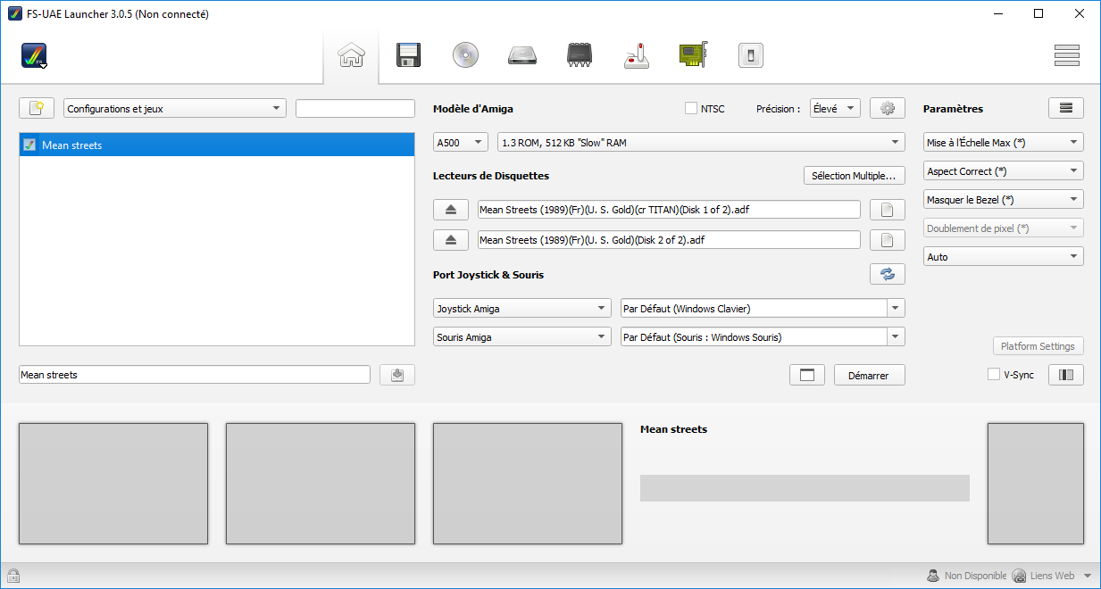Open the floppy drives tab

tap(409, 55)
